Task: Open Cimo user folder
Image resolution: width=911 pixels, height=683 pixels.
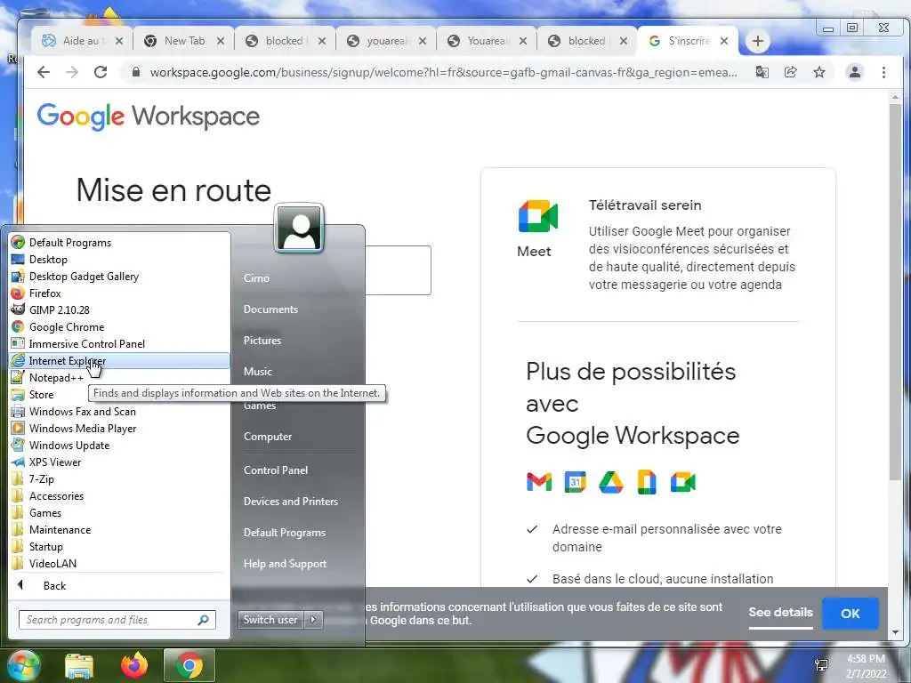Action: coord(256,278)
